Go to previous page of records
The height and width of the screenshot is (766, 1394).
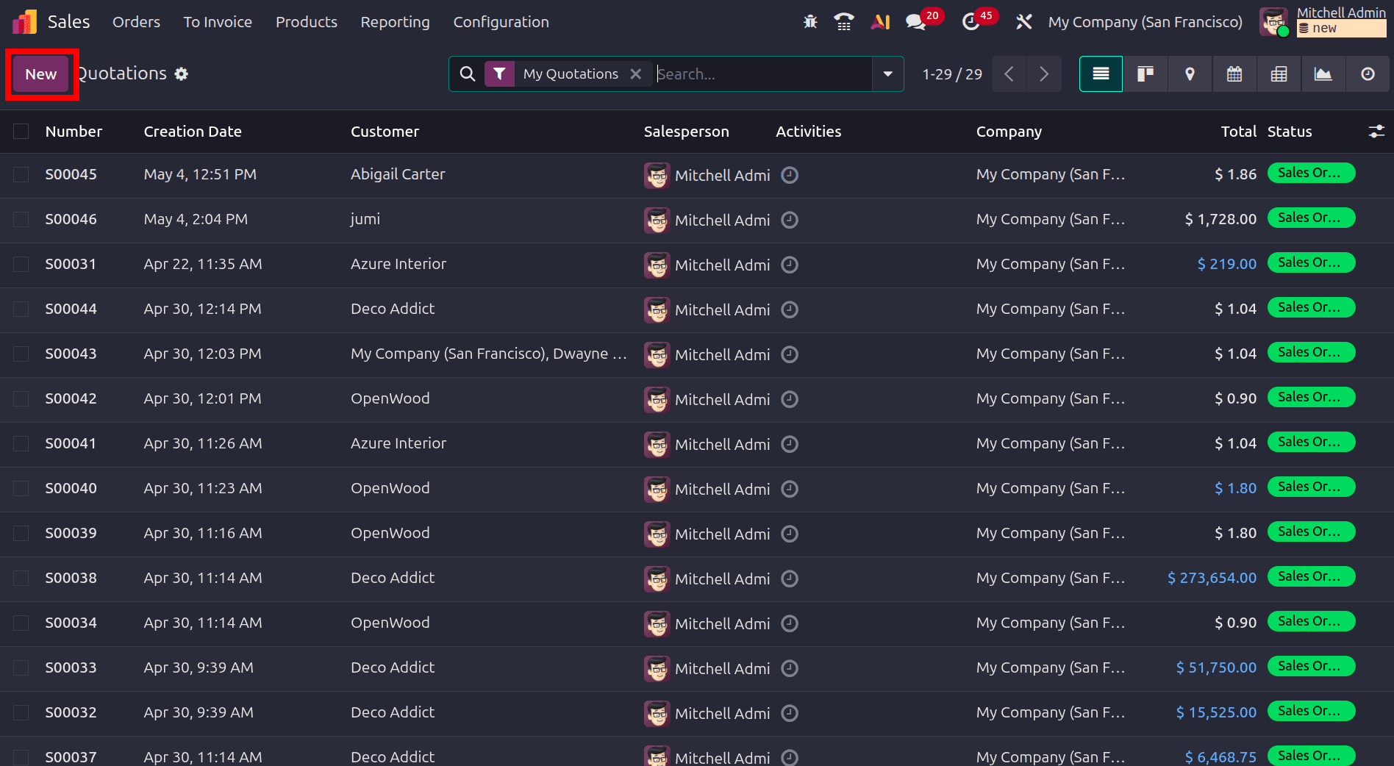pyautogui.click(x=1009, y=74)
